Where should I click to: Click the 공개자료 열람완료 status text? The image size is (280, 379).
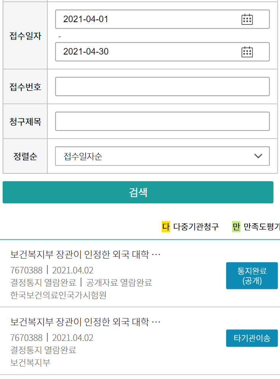pyautogui.click(x=119, y=283)
